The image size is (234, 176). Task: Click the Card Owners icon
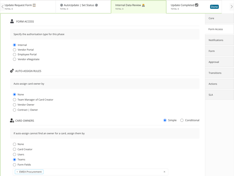[x=12, y=121]
